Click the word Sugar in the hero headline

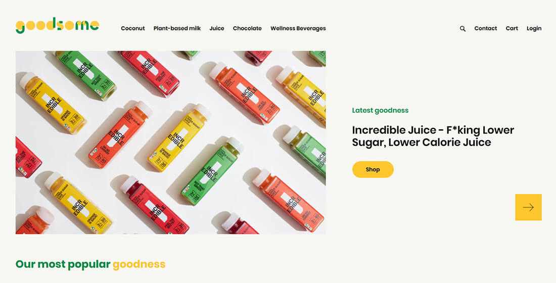coord(367,143)
